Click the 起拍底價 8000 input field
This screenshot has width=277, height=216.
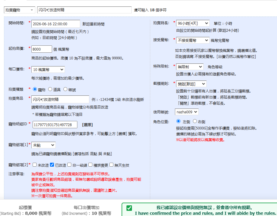(x=42, y=49)
